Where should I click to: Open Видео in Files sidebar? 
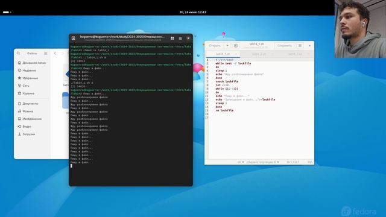point(32,127)
